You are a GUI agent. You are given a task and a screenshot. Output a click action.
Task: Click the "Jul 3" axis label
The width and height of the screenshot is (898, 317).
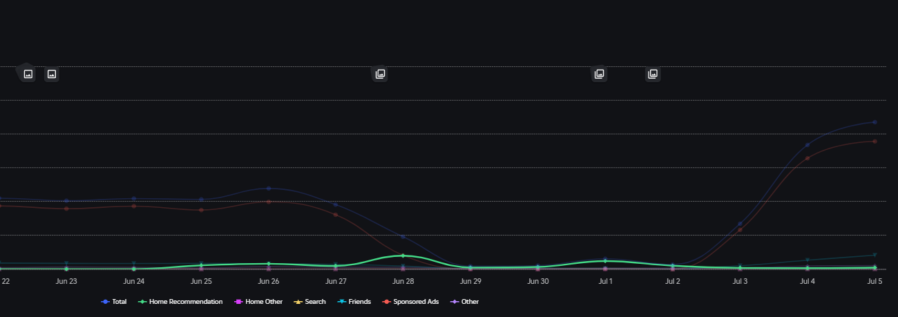tap(740, 282)
